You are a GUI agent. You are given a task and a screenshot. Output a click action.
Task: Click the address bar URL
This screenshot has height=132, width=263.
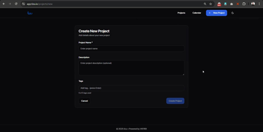tap(40, 4)
